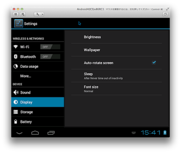Screen dimensions: 181x153
Task: Open the Font size option
Action: pyautogui.click(x=116, y=89)
